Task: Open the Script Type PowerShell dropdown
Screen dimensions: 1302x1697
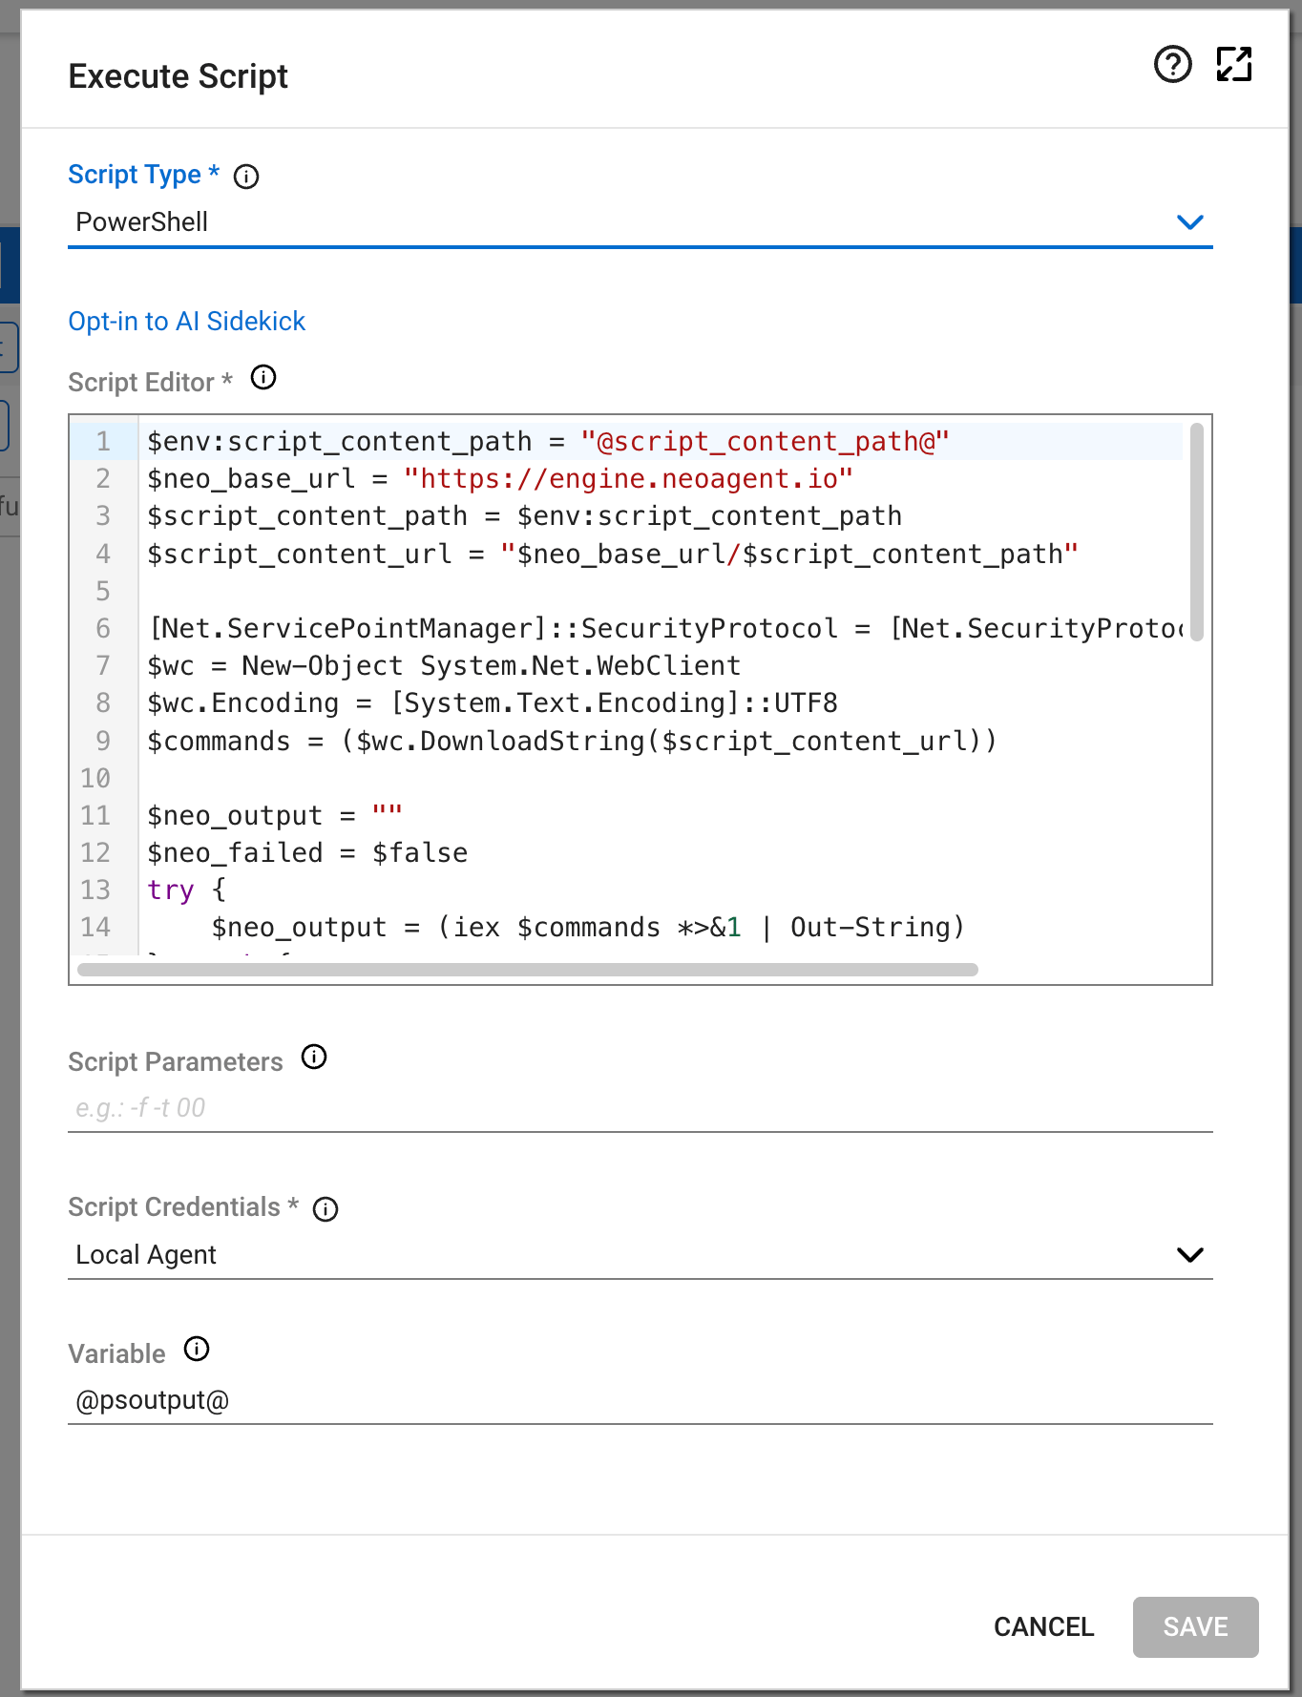Action: (x=640, y=222)
